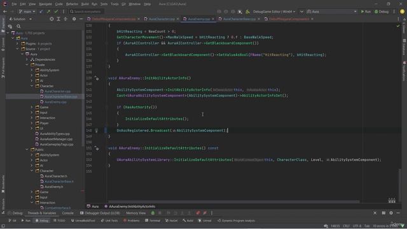407x229 pixels.
Task: Open the Problems tool window
Action: [x=132, y=221]
